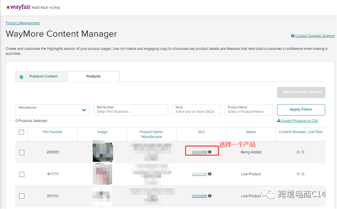The height and width of the screenshot is (209, 337).
Task: Focus the Part Number input field
Action: coord(131,110)
